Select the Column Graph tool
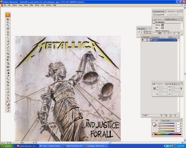 8,66
